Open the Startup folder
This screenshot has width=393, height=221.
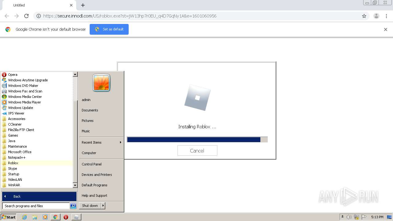tap(37, 174)
